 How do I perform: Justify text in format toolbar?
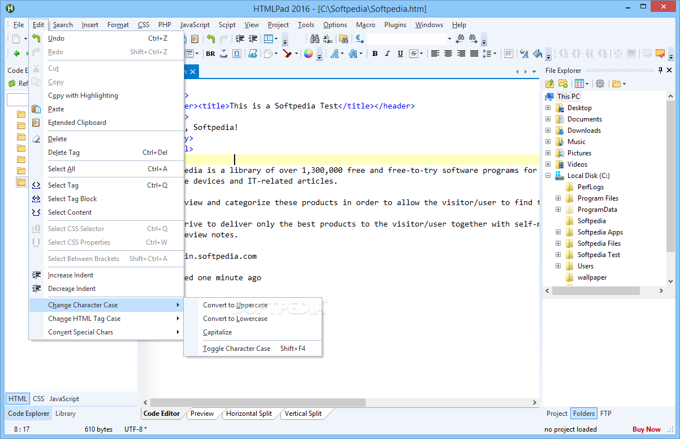coord(474,54)
